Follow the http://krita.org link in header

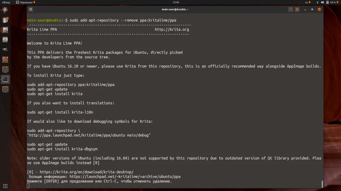coord(172,30)
